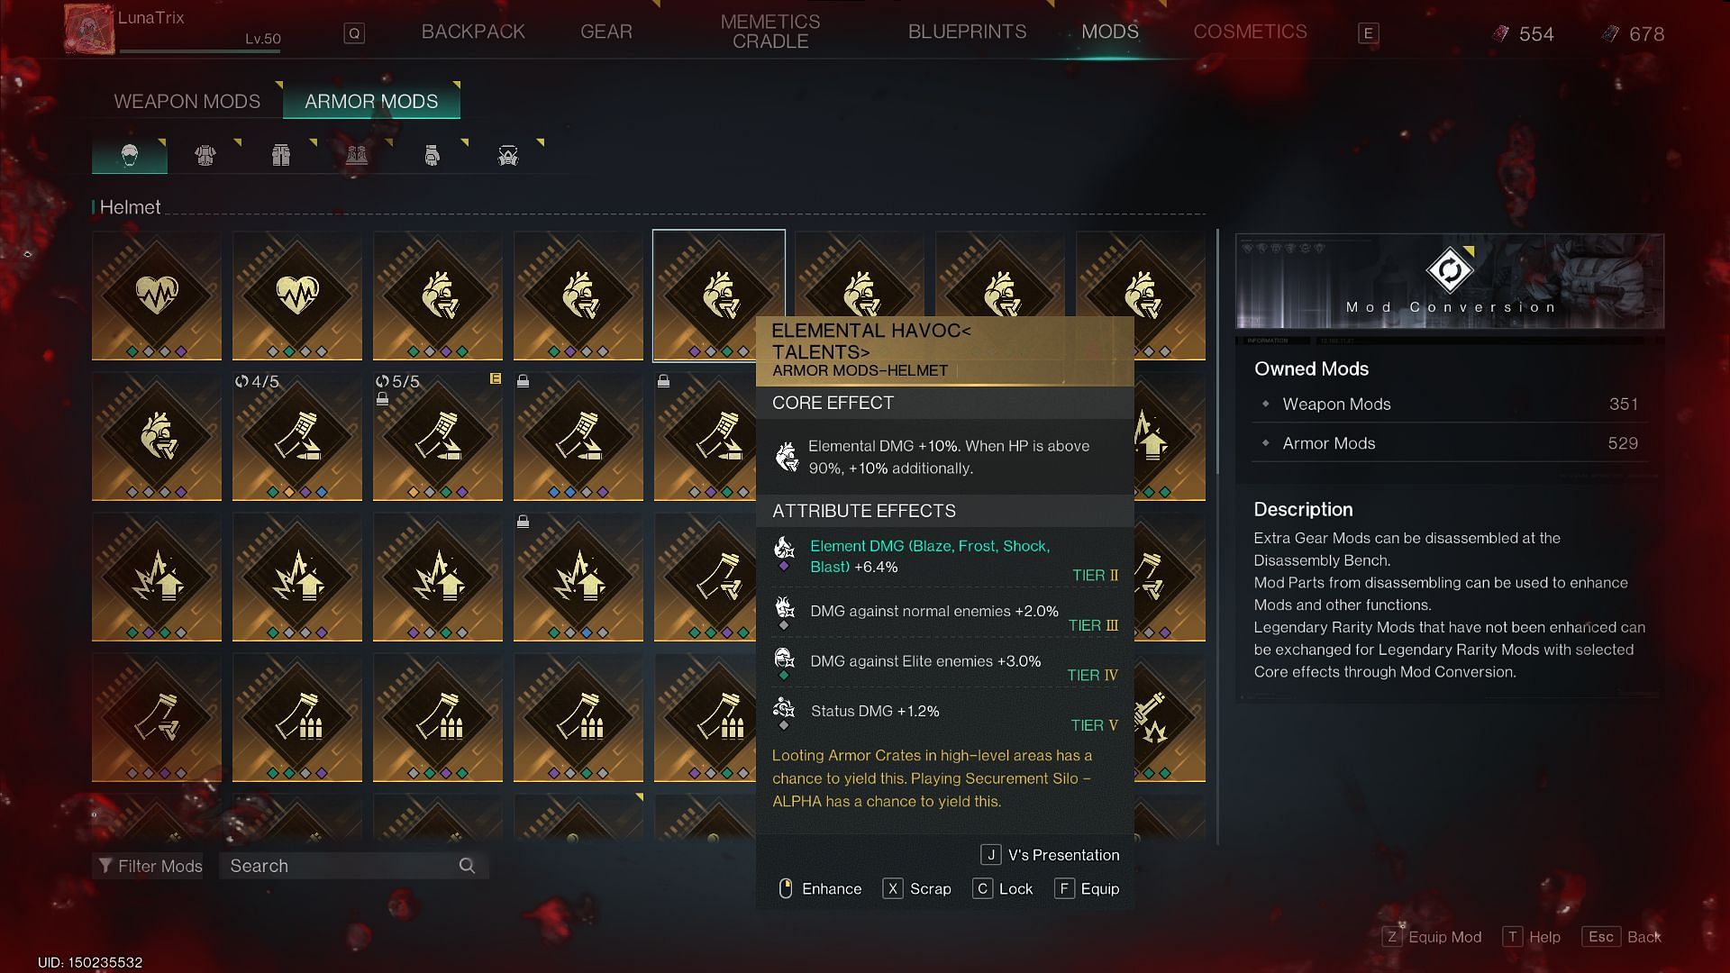Select the boots slot icon
The height and width of the screenshot is (973, 1730).
click(355, 154)
